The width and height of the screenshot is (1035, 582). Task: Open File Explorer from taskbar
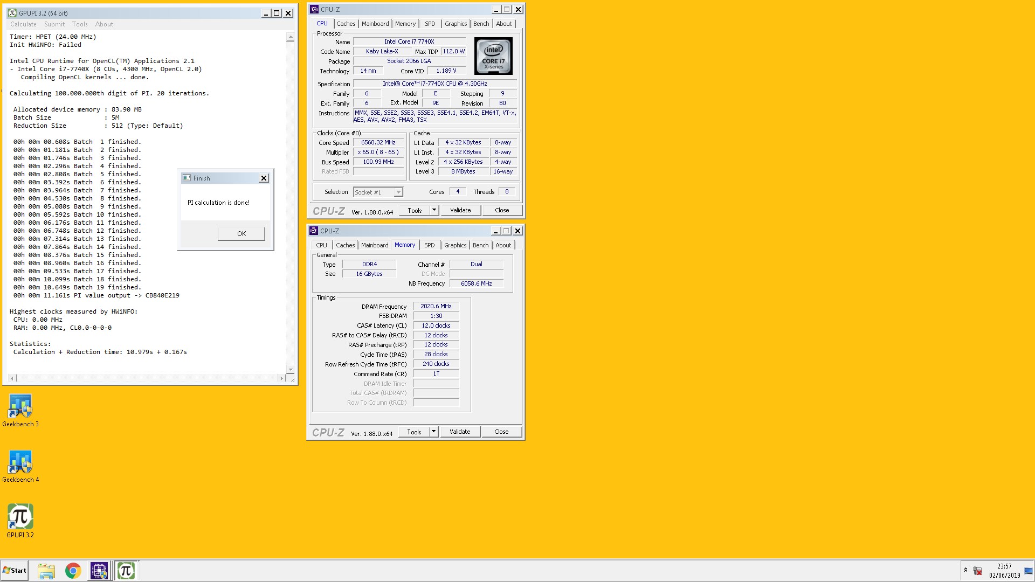46,571
